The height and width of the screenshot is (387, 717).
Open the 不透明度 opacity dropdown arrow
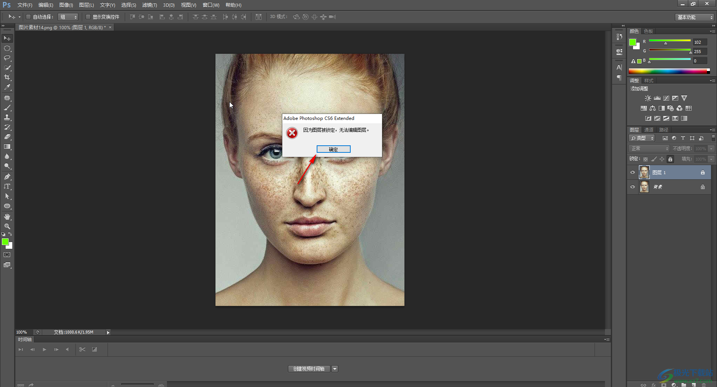coord(711,149)
